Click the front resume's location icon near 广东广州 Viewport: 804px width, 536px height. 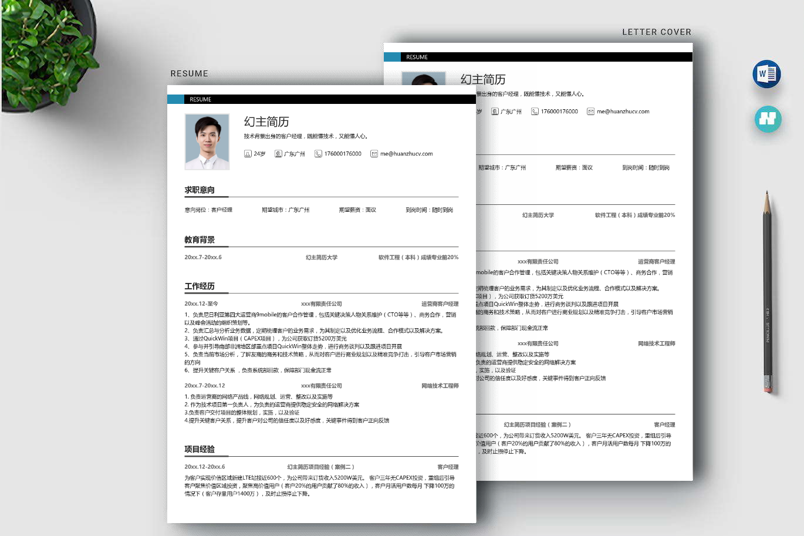[278, 154]
